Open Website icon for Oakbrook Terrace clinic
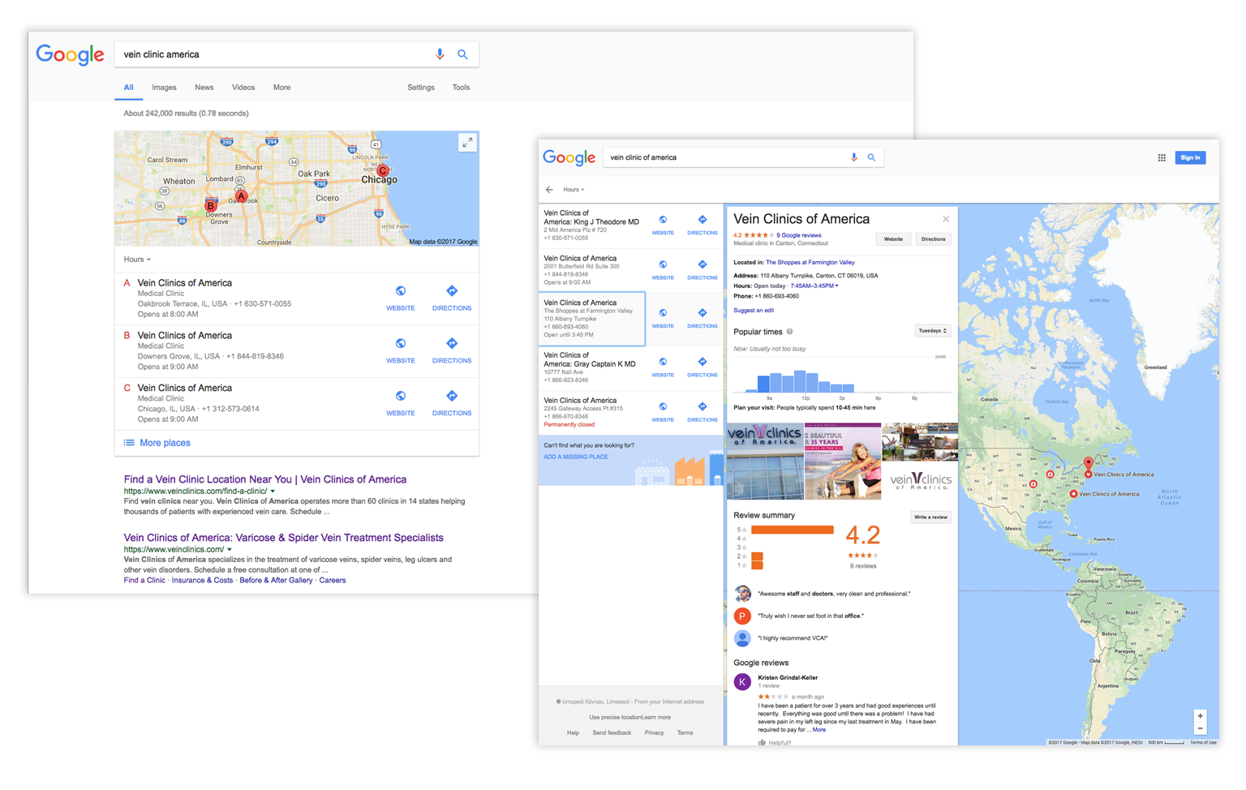This screenshot has width=1246, height=790. [x=401, y=291]
